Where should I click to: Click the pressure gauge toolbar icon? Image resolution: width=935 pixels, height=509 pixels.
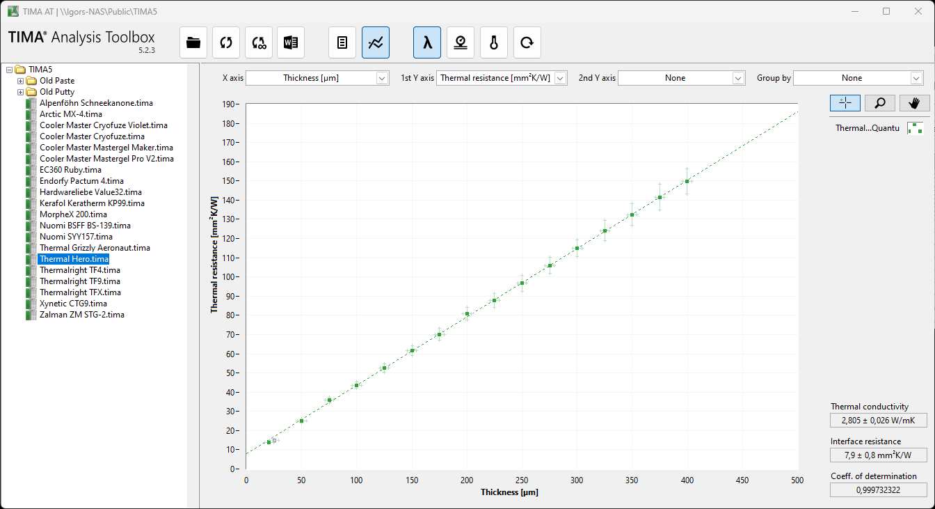tap(461, 42)
